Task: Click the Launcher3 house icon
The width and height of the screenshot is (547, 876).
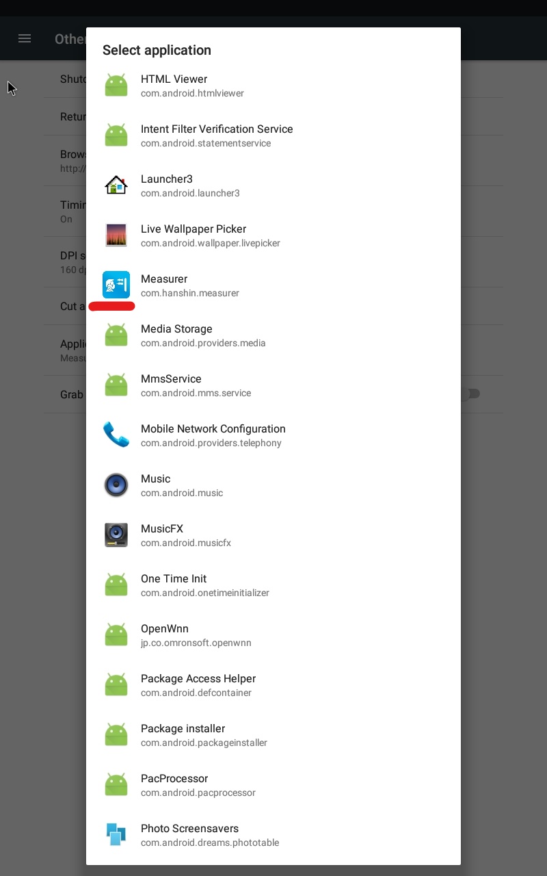Action: tap(116, 185)
